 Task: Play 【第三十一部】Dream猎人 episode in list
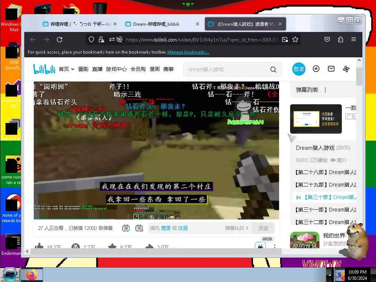pos(325,210)
